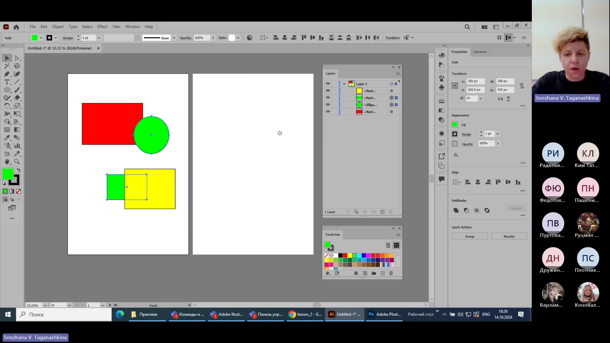The width and height of the screenshot is (610, 343).
Task: Select the Pen tool
Action: [x=7, y=74]
